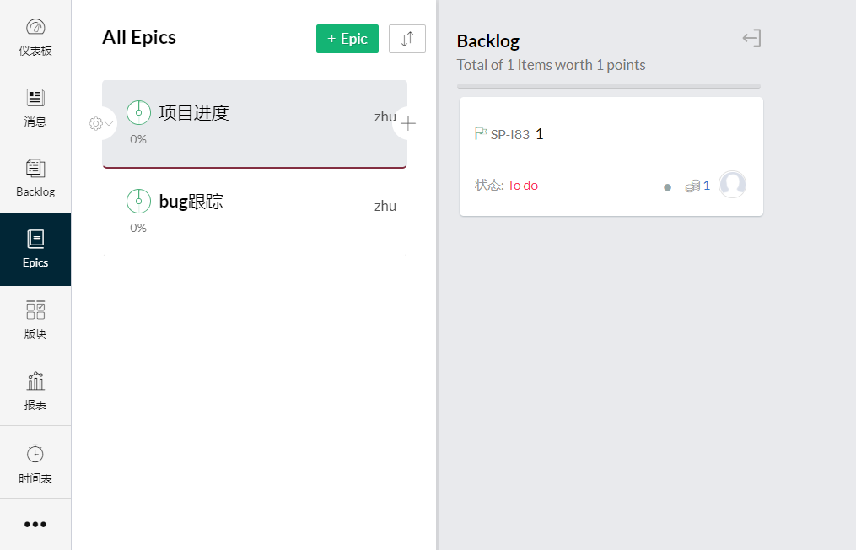Click the bug跟踪 progress circle
Viewport: 856px width, 550px height.
coord(138,201)
